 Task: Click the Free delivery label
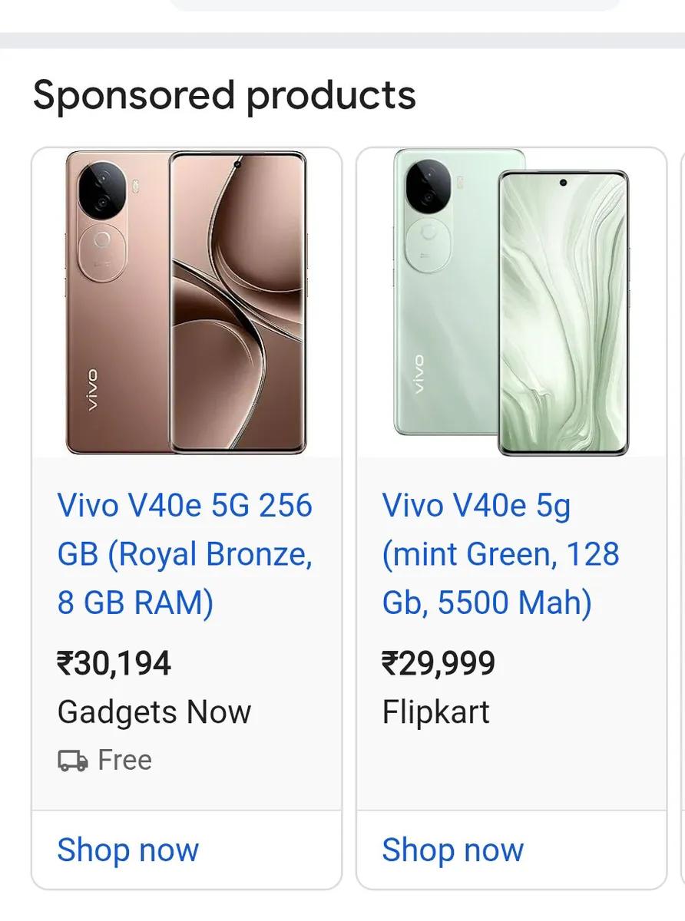click(124, 761)
